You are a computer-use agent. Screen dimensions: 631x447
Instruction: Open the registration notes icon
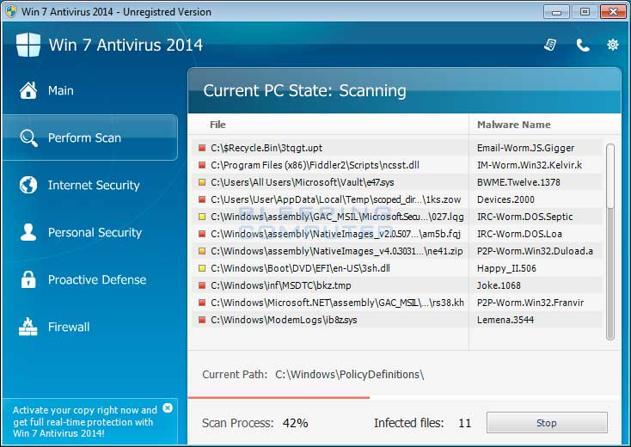550,45
